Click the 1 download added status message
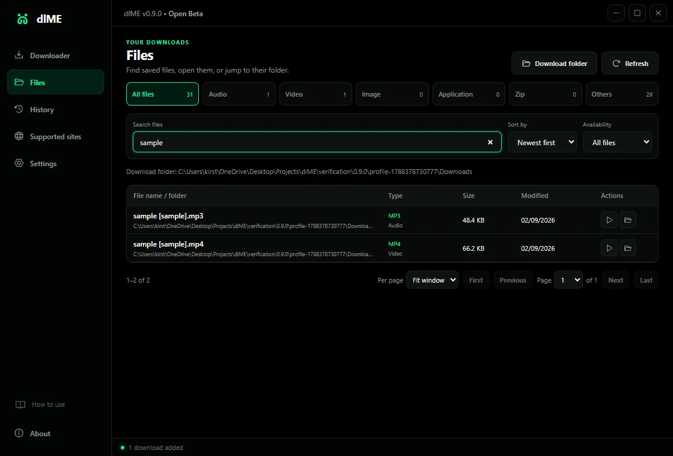This screenshot has width=673, height=456. click(156, 448)
